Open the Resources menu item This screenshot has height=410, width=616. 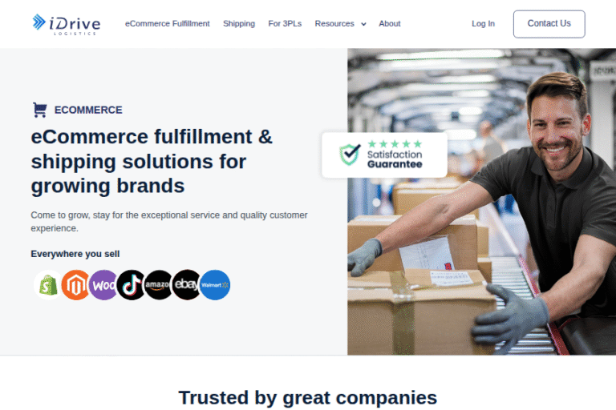pos(334,23)
